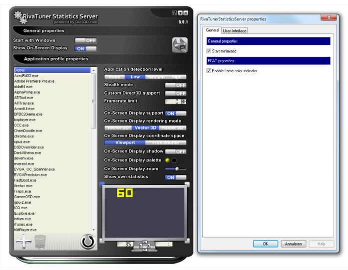This screenshot has width=348, height=270.
Task: Set detection level to High
Action: click(176, 77)
